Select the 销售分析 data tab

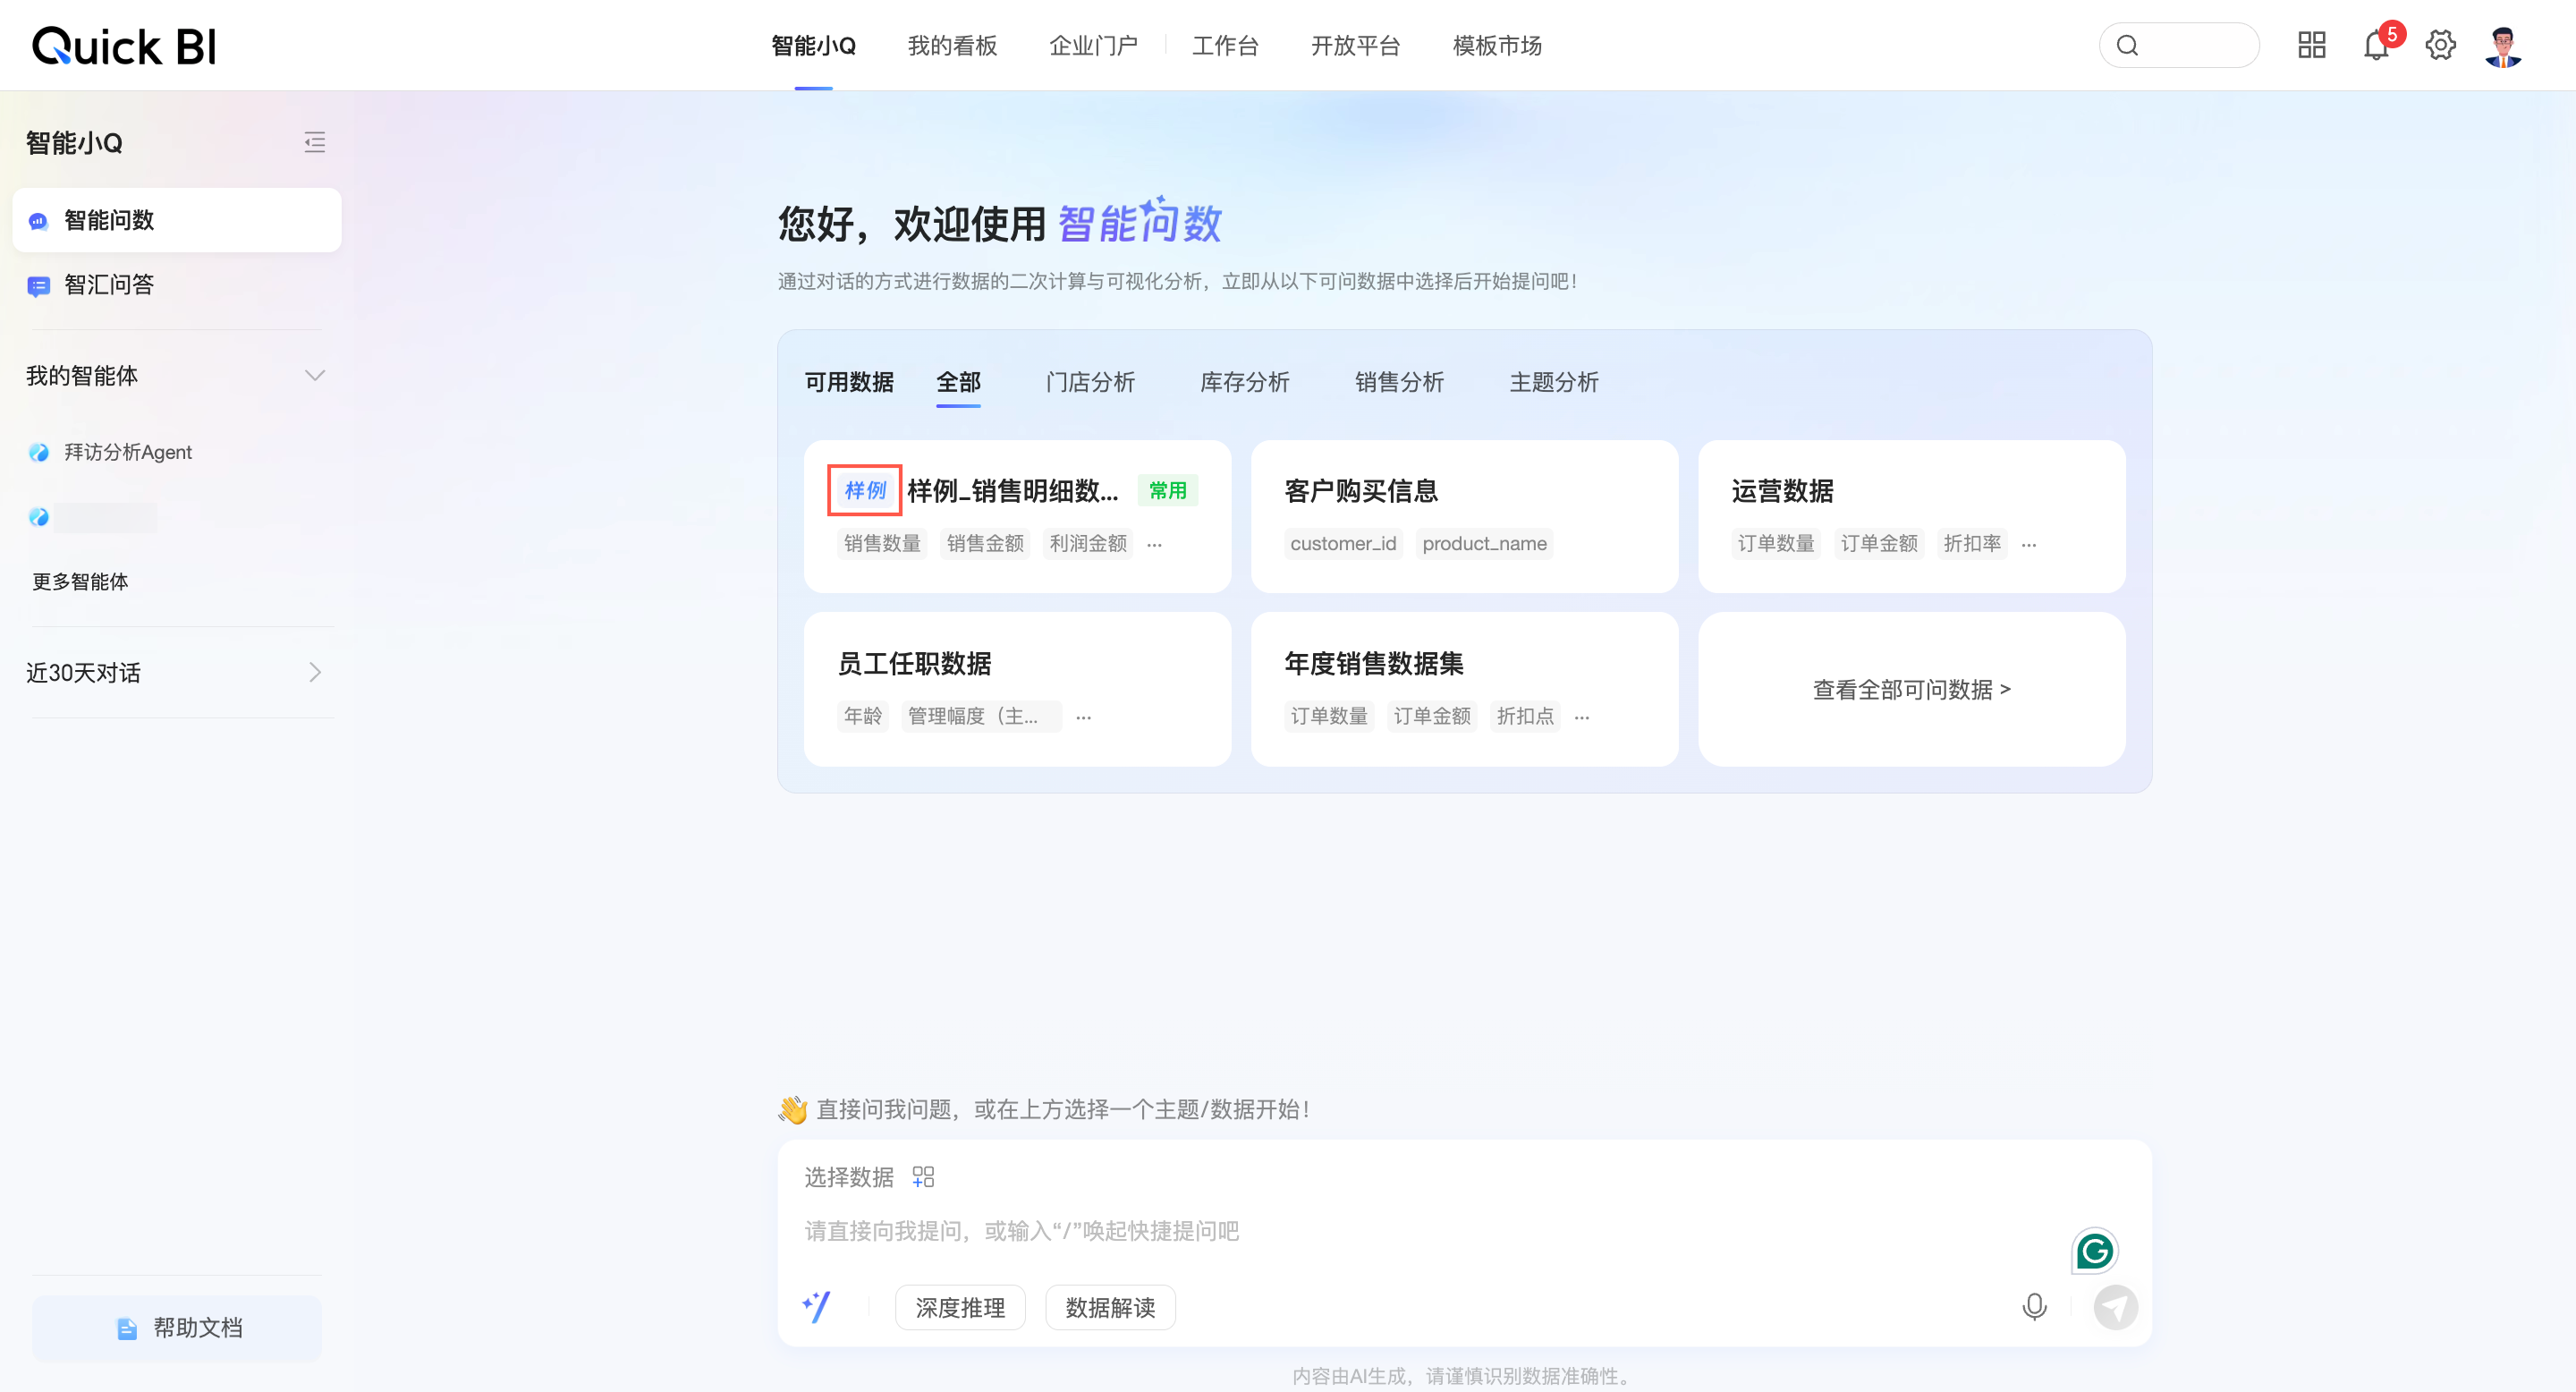tap(1399, 382)
